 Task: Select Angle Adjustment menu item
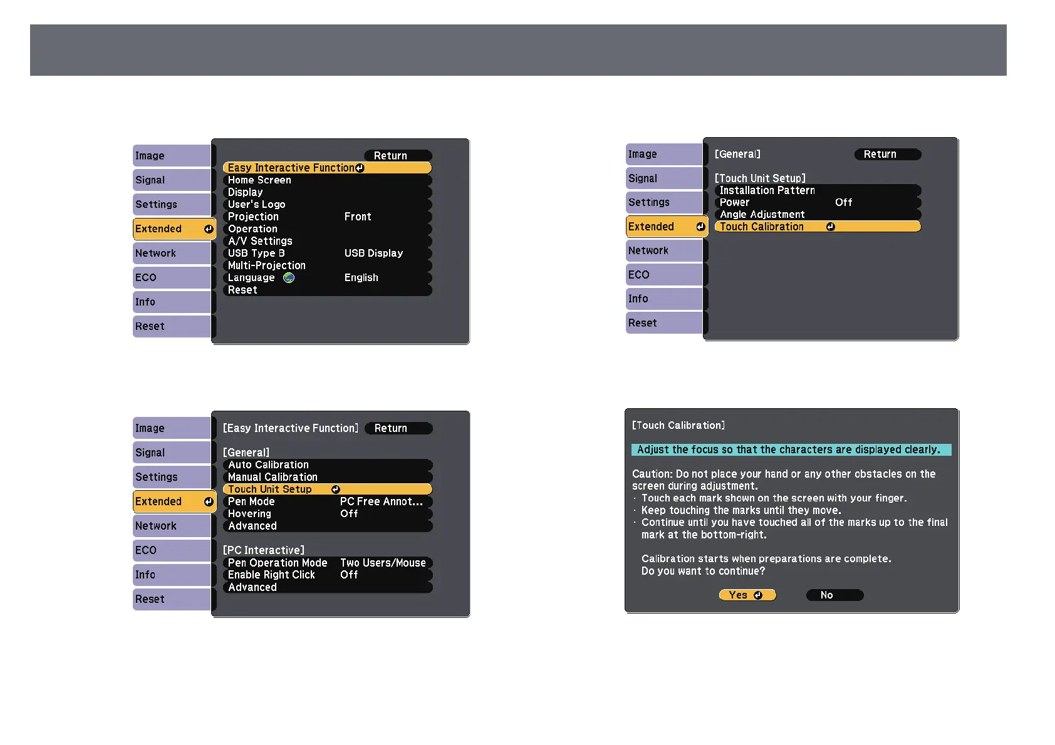(818, 215)
